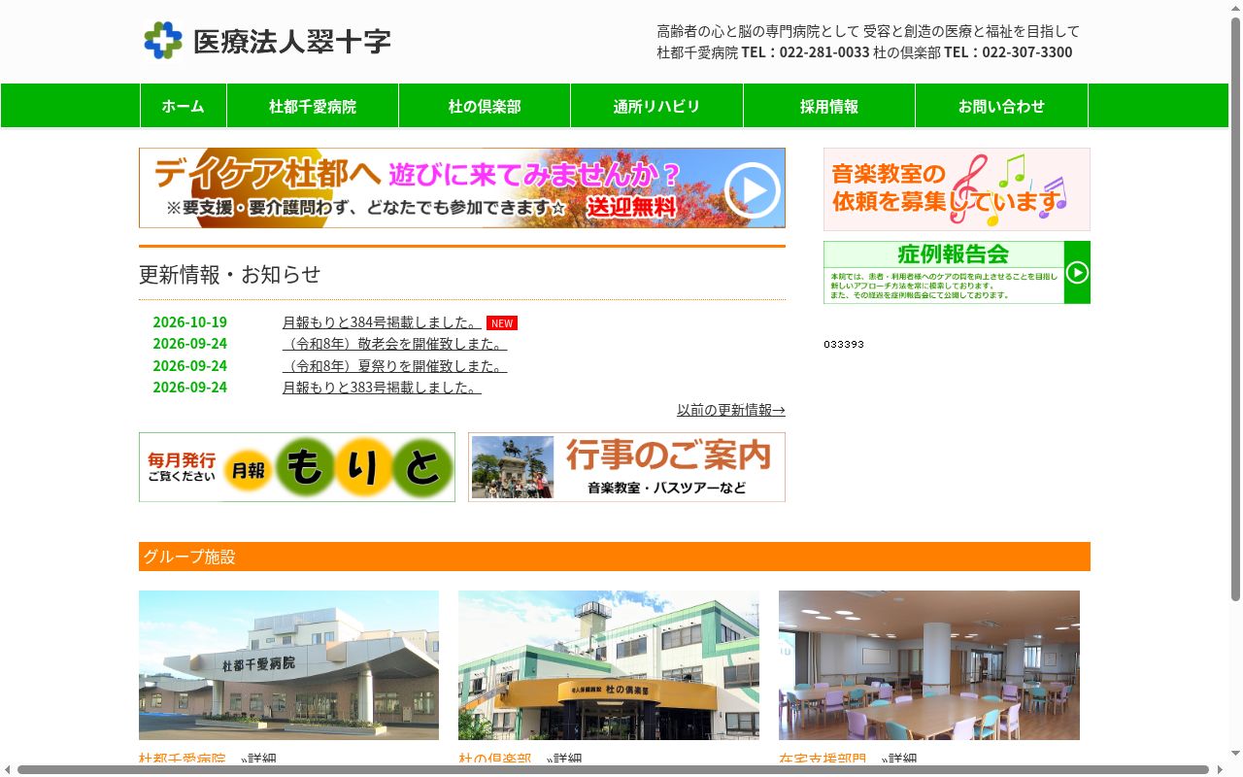The height and width of the screenshot is (777, 1243).
Task: Click the 杜都千愛病院 building photo
Action: point(288,665)
